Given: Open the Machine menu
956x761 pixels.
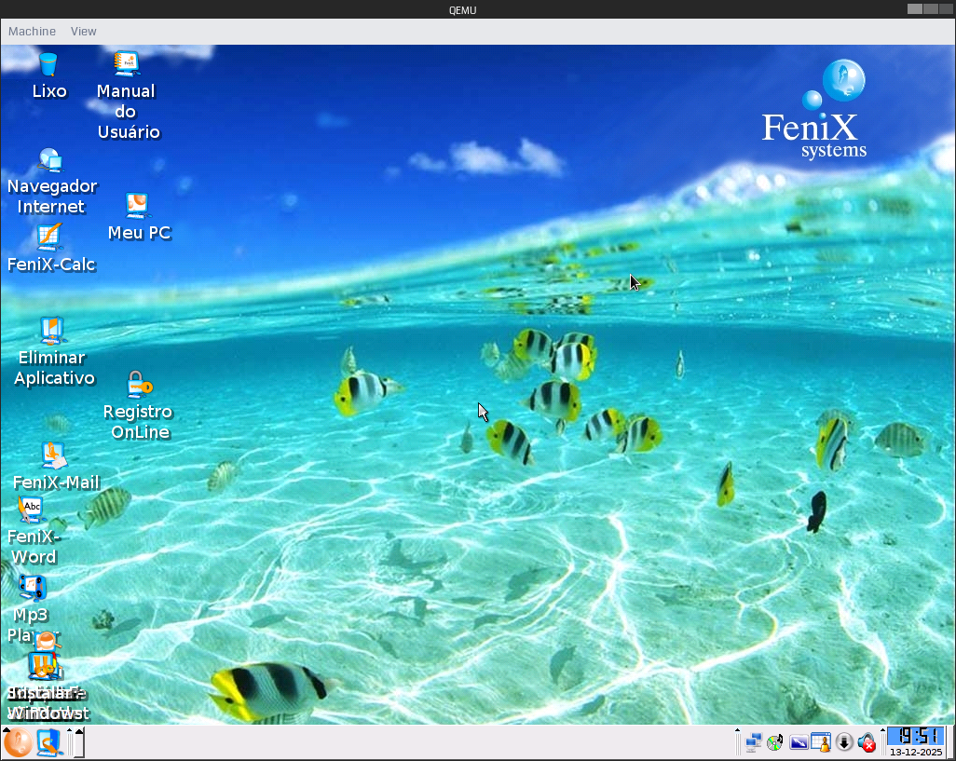Looking at the screenshot, I should point(32,32).
